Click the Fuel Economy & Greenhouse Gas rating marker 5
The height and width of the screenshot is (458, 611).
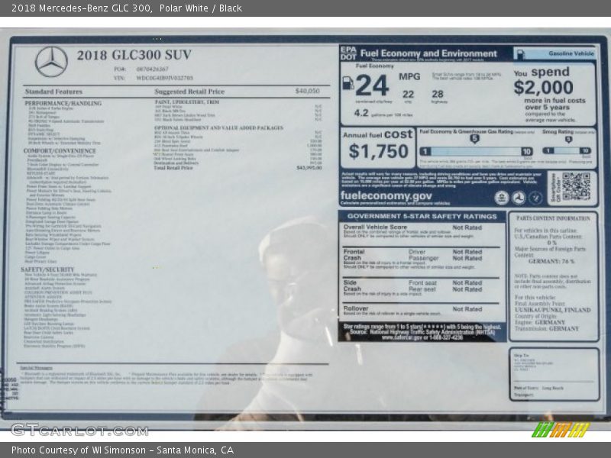tap(474, 139)
